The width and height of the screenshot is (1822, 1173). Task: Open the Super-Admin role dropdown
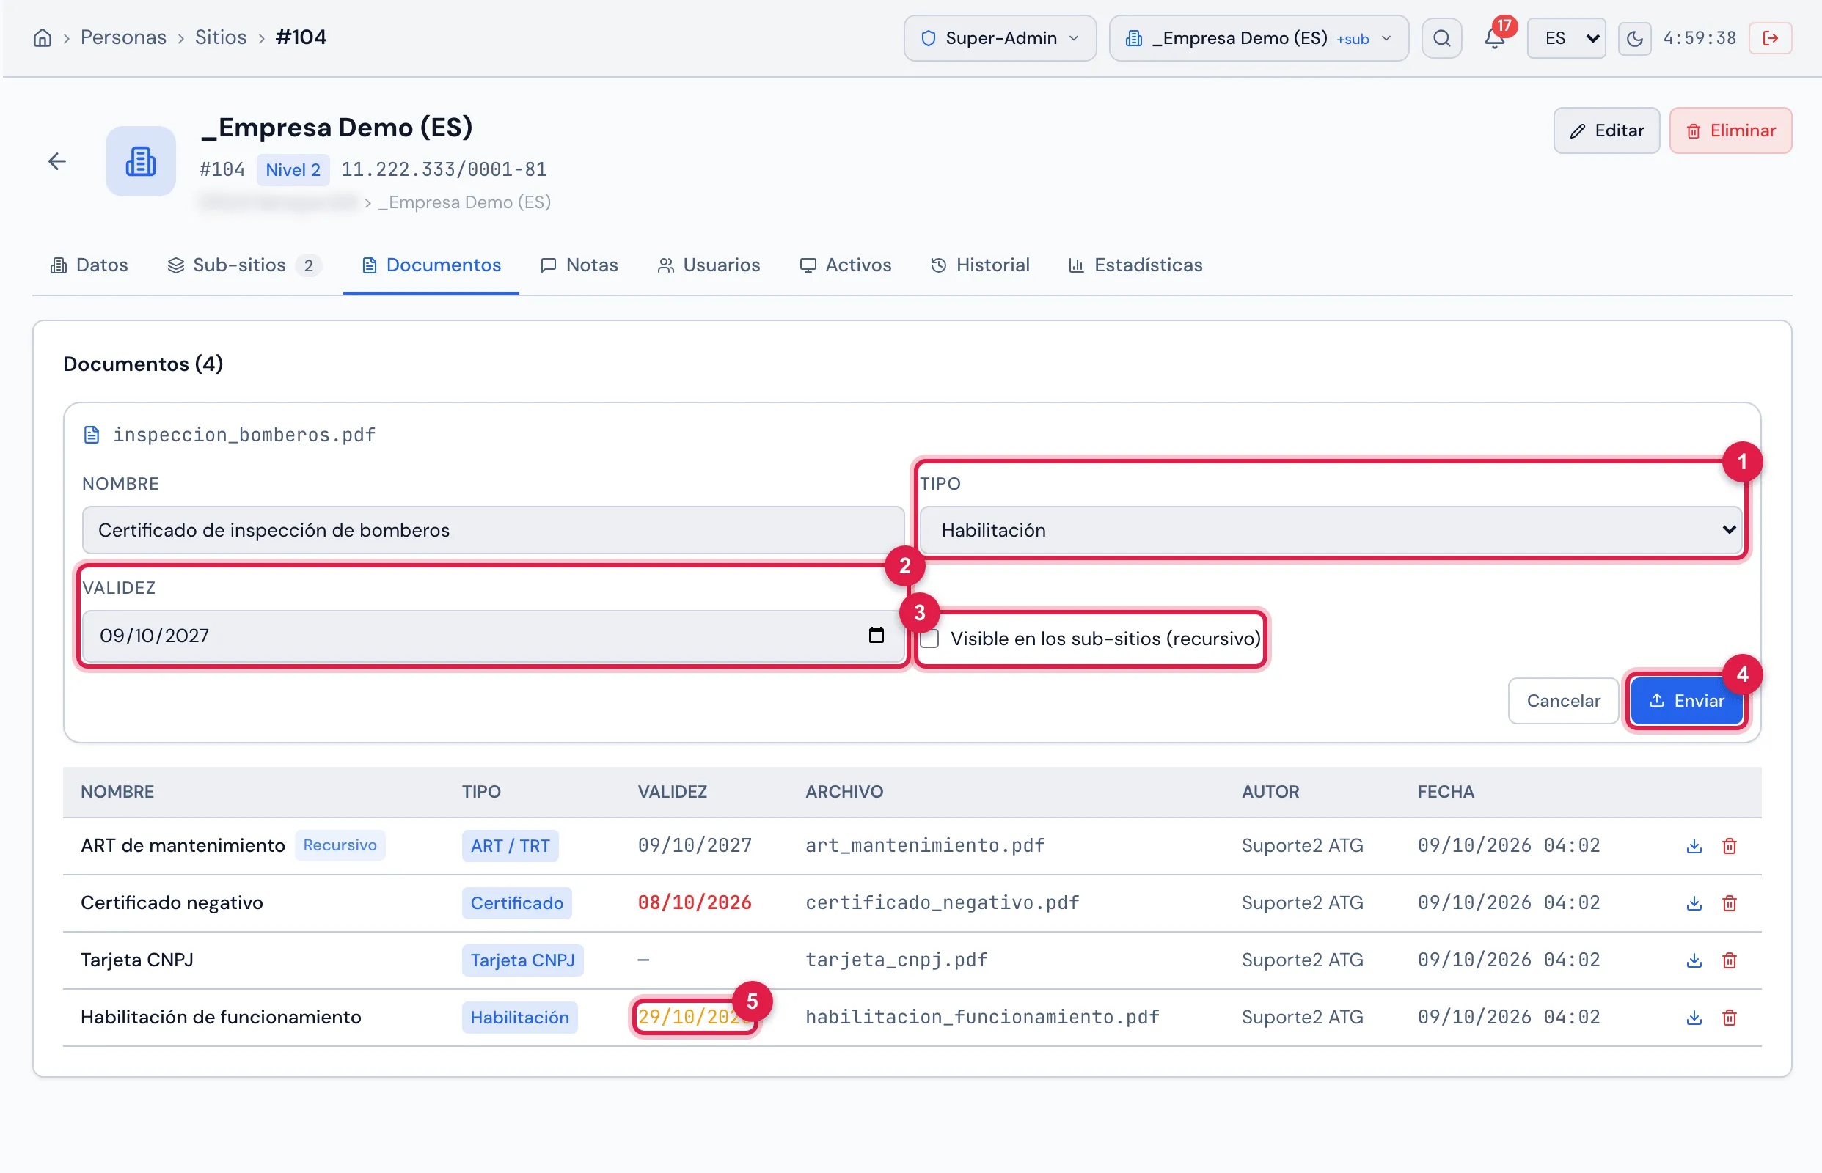tap(999, 38)
